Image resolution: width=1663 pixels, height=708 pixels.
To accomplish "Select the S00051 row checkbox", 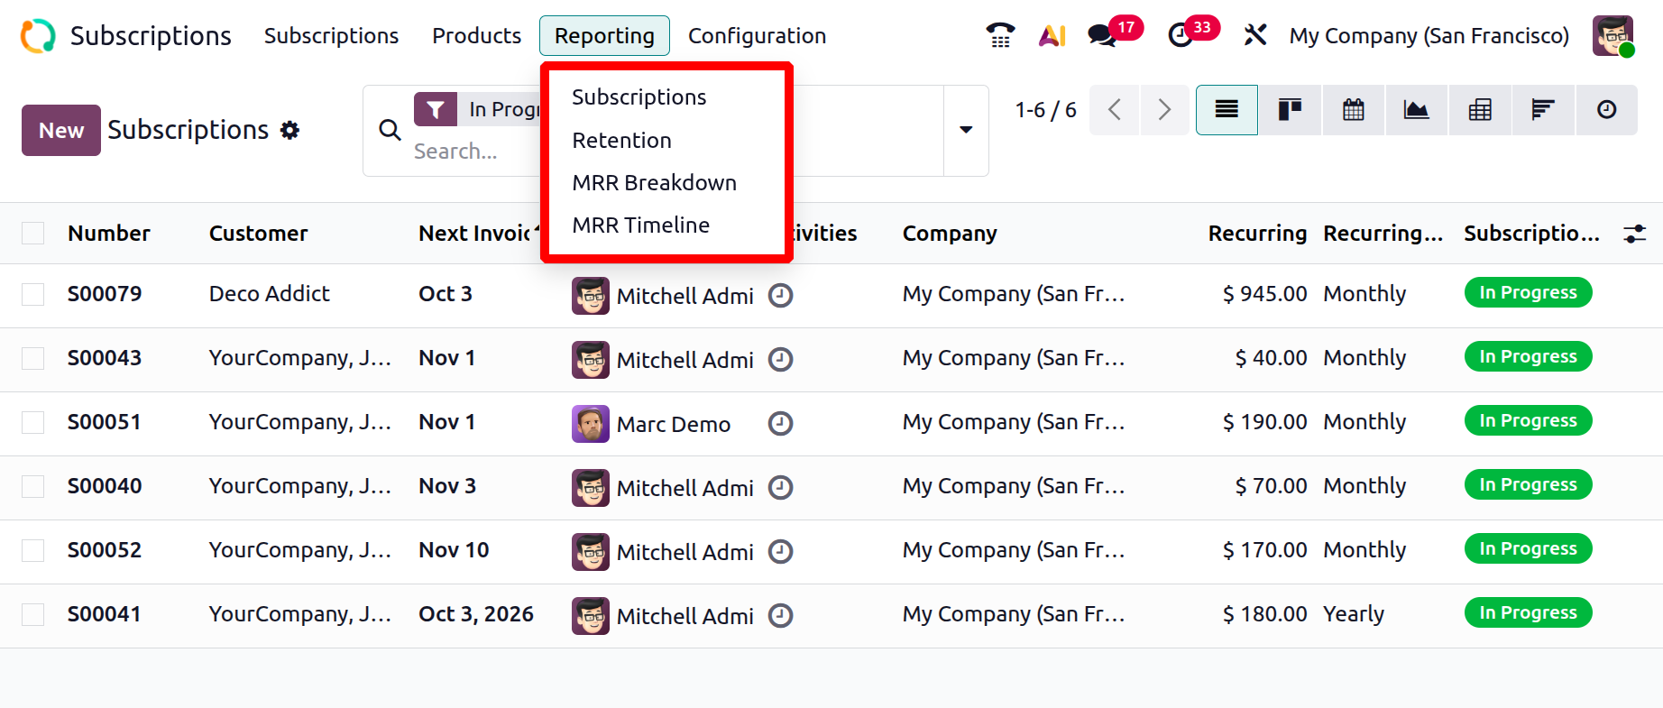I will [x=33, y=423].
